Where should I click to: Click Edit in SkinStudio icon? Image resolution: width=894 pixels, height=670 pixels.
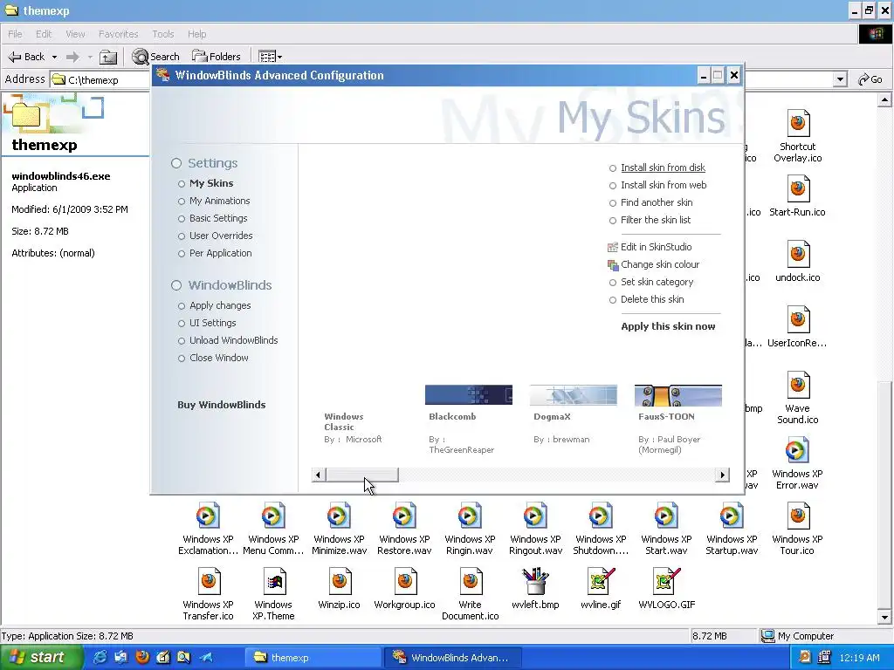(x=613, y=247)
